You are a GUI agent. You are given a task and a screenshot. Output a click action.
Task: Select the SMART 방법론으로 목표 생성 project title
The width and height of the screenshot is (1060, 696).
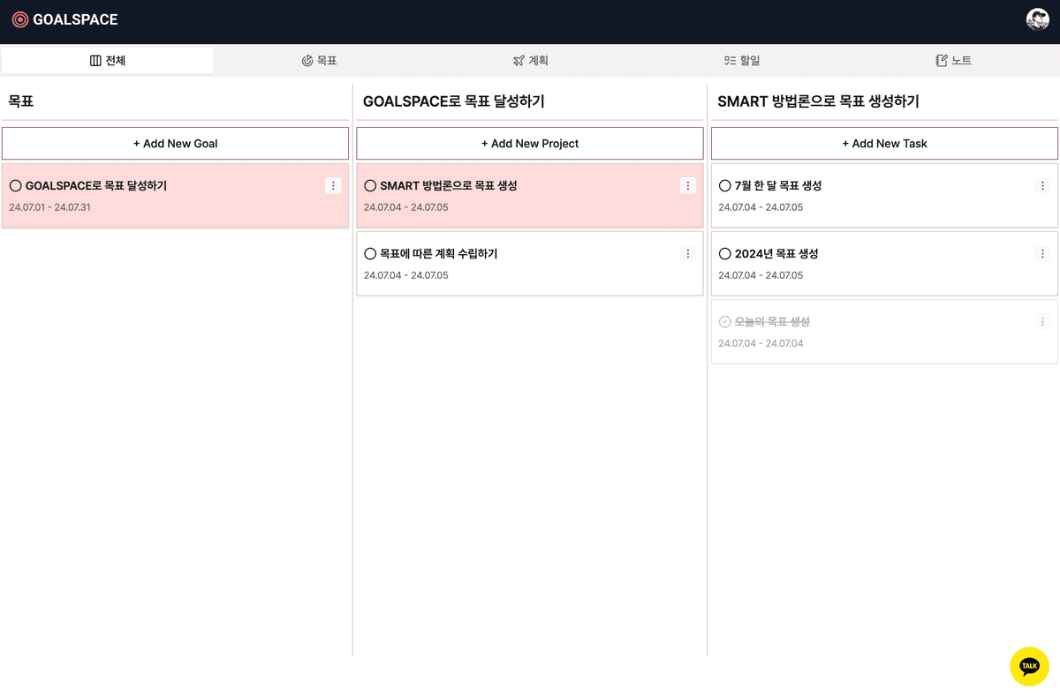pyautogui.click(x=449, y=186)
